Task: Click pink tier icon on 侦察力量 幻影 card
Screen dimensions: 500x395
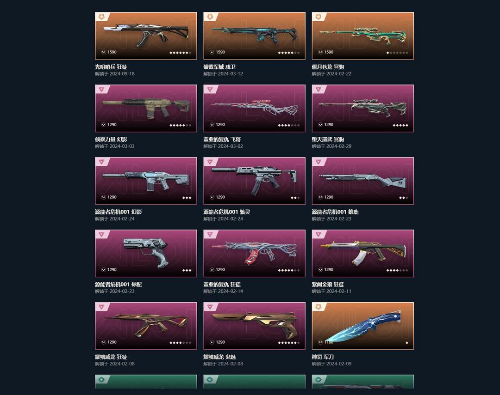Action: 101,89
